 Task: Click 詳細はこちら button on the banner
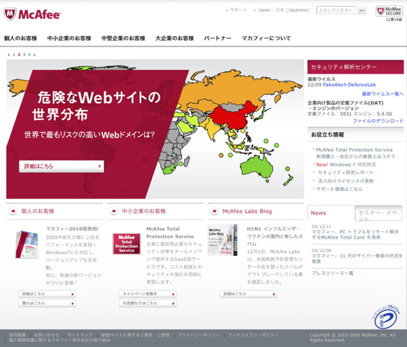[62, 167]
